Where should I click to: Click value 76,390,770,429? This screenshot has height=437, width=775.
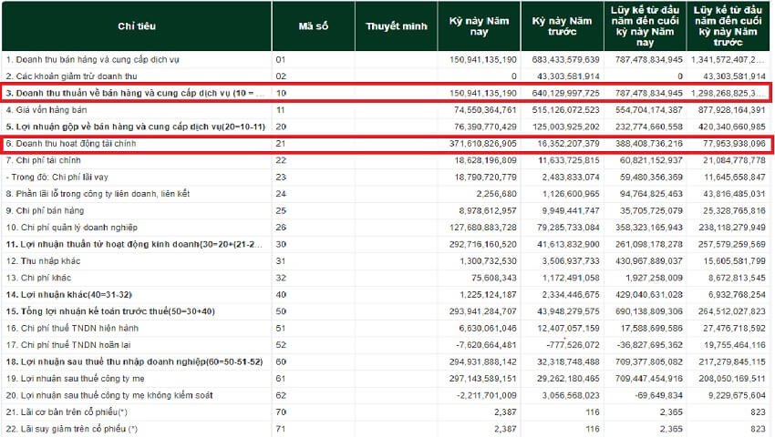[x=485, y=127]
